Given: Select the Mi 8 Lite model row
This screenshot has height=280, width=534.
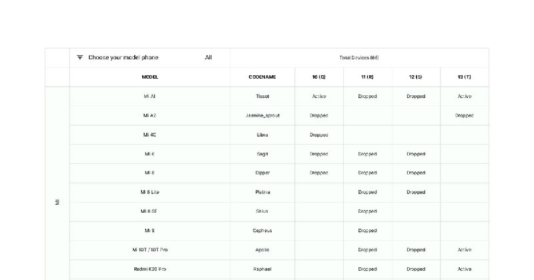Looking at the screenshot, I should pos(279,192).
